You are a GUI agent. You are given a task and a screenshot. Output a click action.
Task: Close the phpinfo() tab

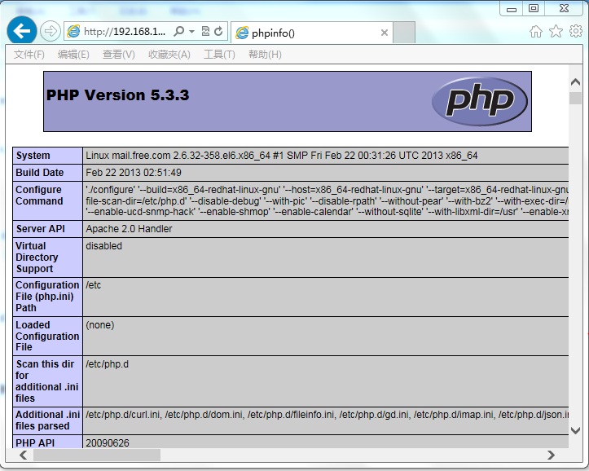click(384, 33)
